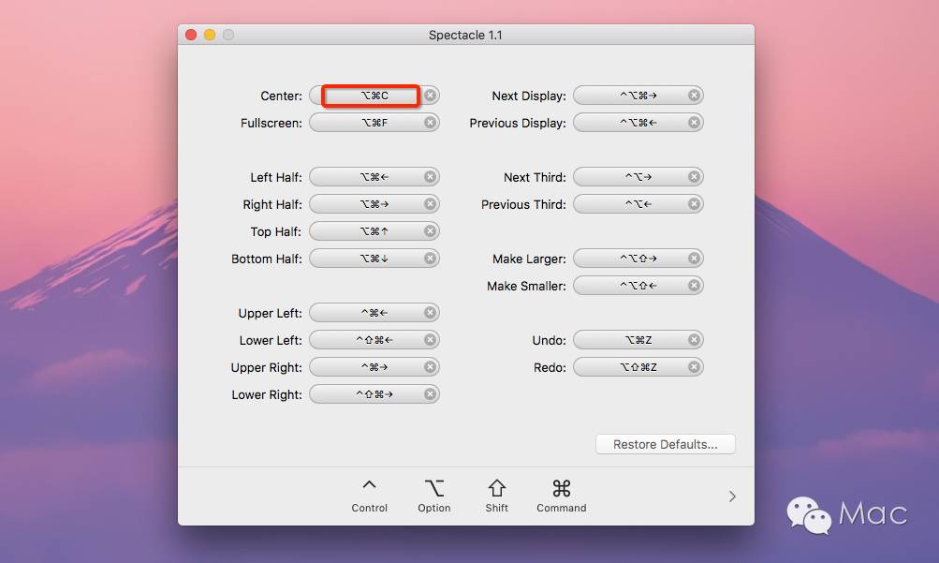Screen dimensions: 939x563
Task: Click the Shift key legend icon
Action: 496,488
